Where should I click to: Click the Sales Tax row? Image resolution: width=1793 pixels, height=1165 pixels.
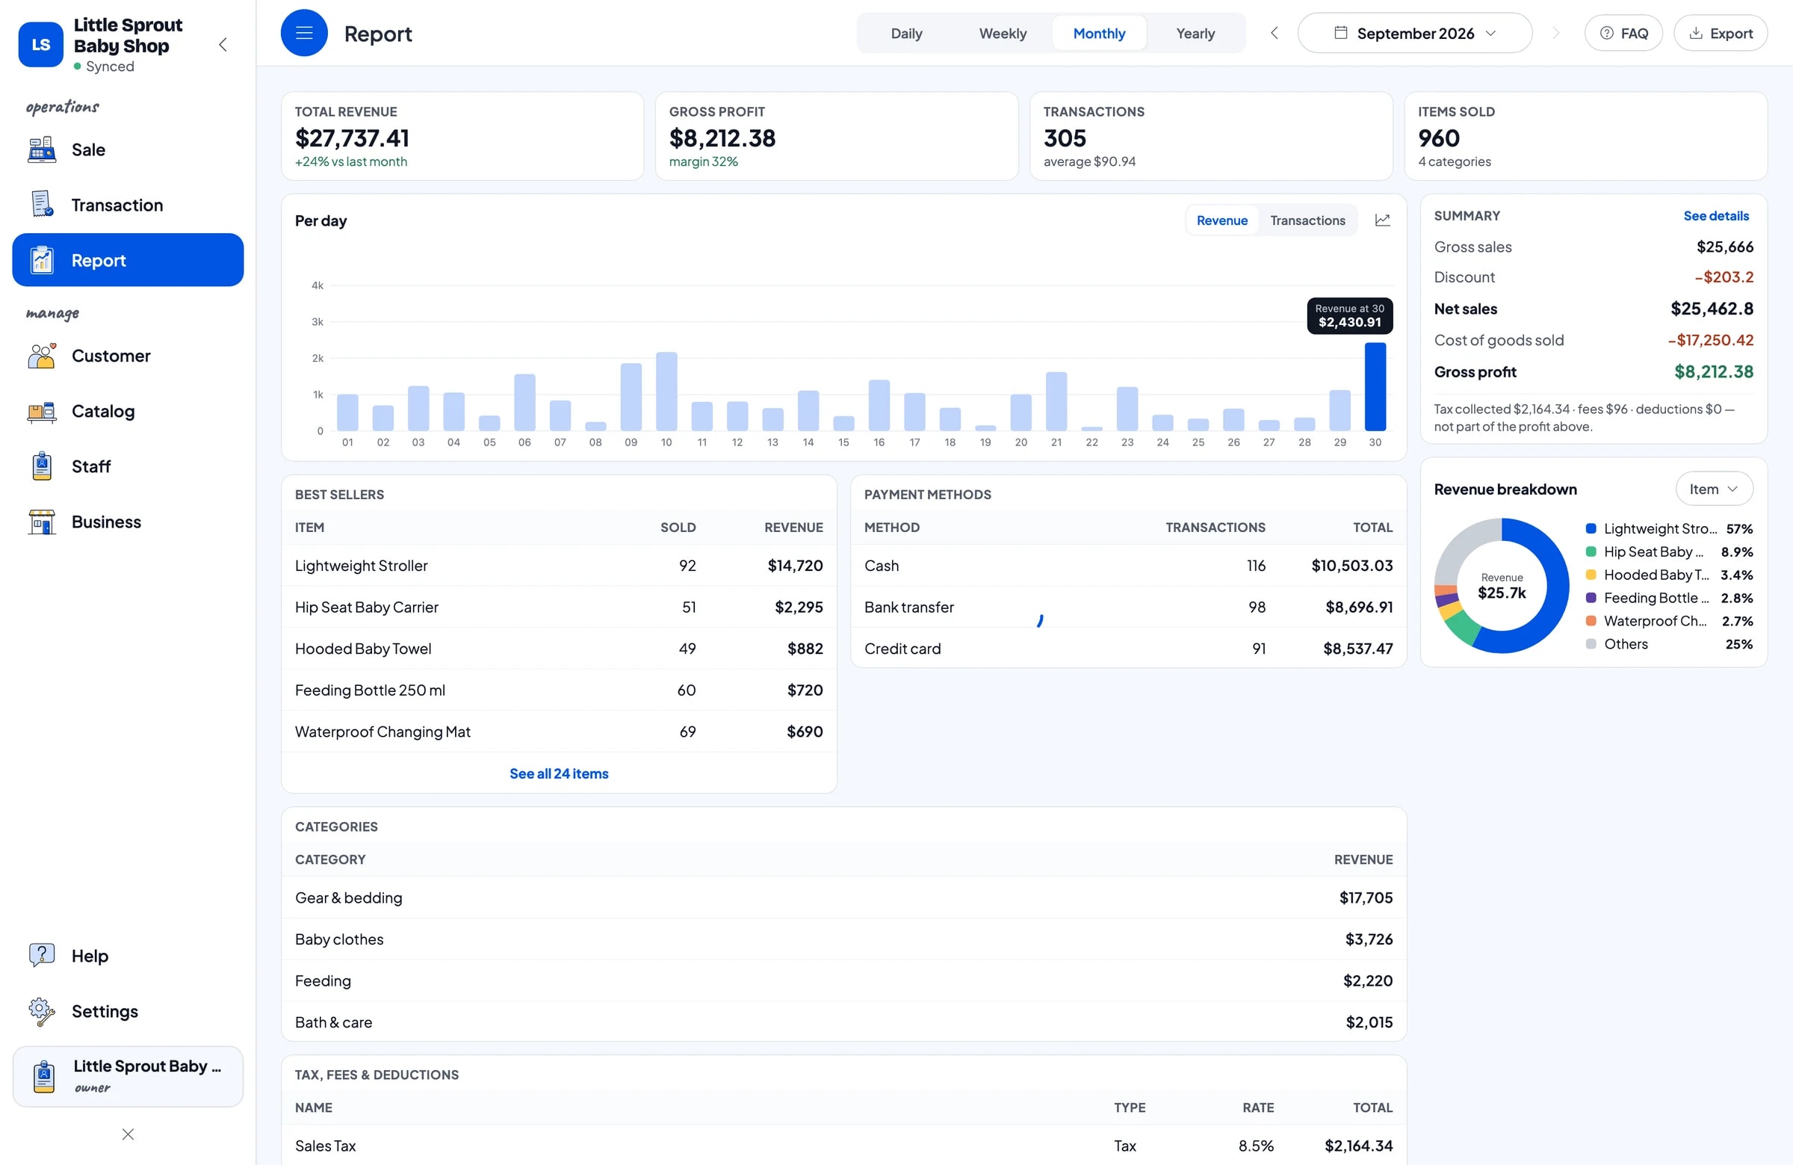click(843, 1146)
